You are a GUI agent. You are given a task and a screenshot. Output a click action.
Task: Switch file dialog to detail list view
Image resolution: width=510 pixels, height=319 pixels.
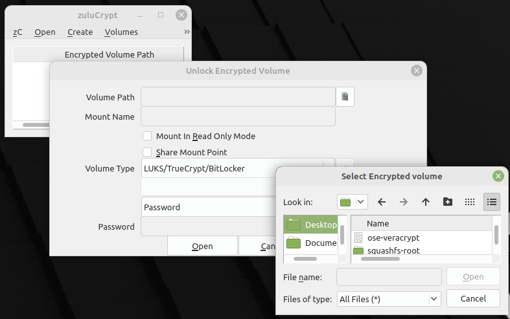[x=492, y=202]
